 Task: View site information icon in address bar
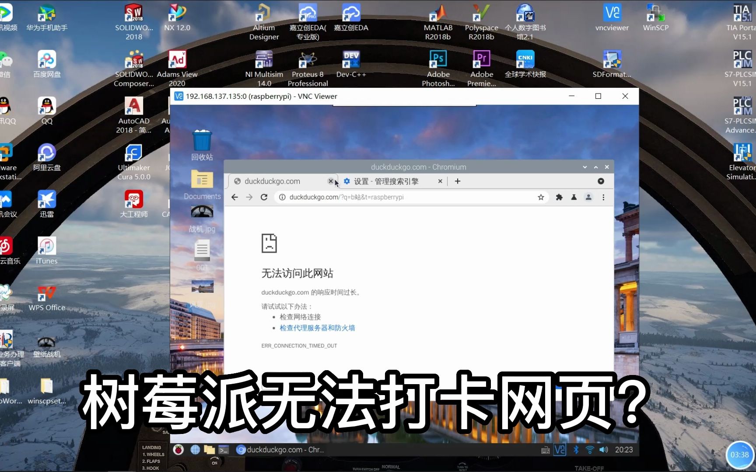pyautogui.click(x=282, y=197)
